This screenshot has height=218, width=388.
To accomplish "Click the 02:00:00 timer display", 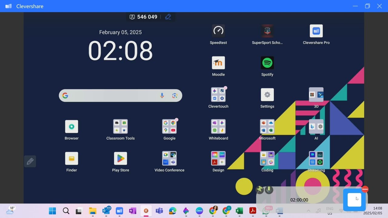I will 299,200.
